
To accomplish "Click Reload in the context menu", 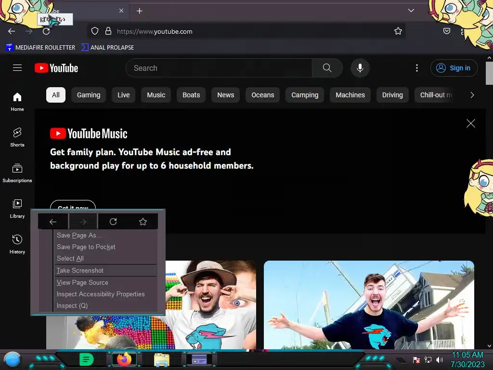I will click(113, 222).
